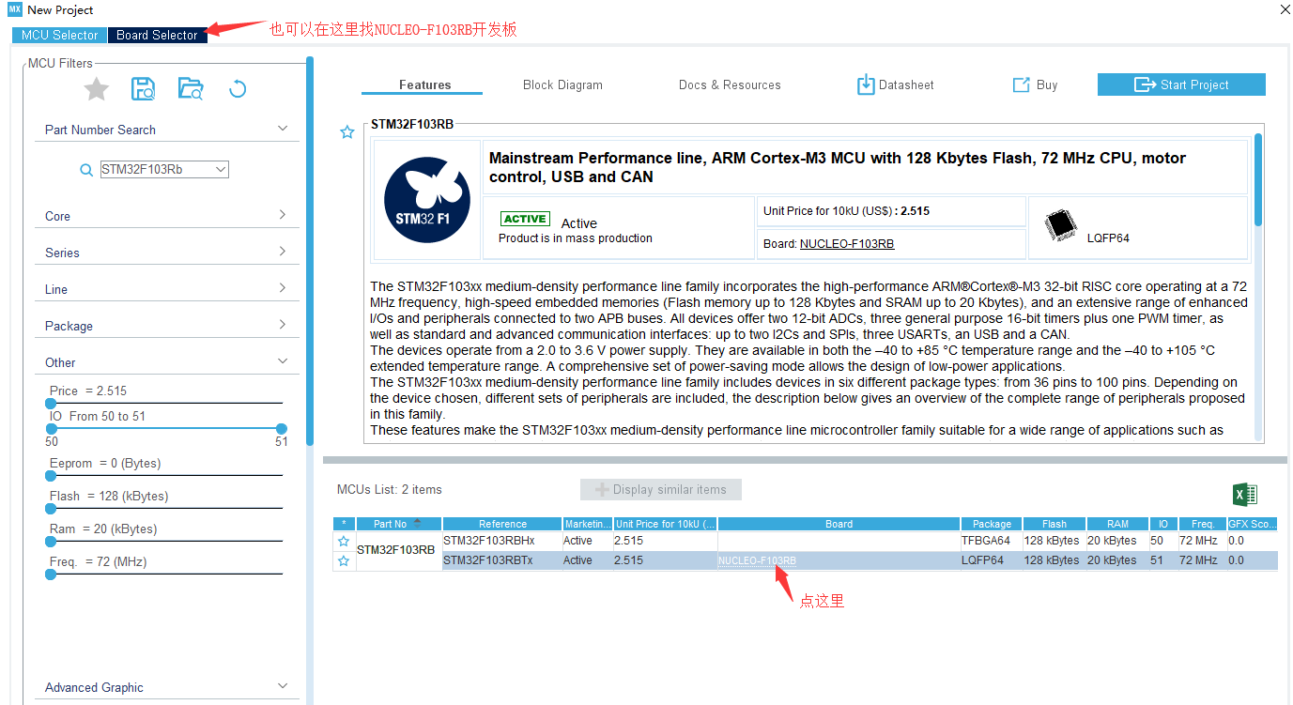Click the favorites star icon in MCU Filters
The image size is (1293, 705).
click(97, 89)
